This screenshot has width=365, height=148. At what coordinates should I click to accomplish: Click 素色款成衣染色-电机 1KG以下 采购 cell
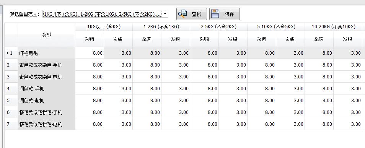pos(90,77)
